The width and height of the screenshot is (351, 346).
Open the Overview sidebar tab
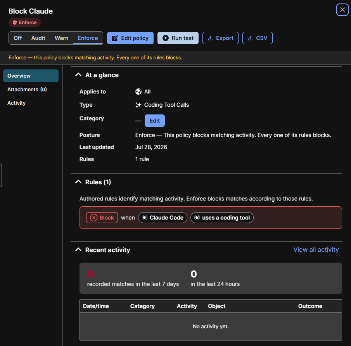[x=31, y=76]
